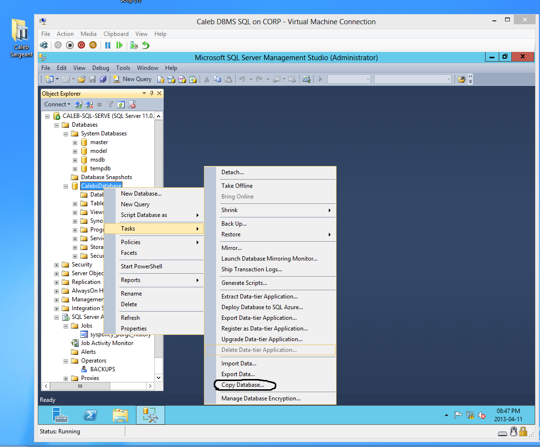
Task: Click the Copy icon in SSMS toolbar
Action: pos(217,79)
